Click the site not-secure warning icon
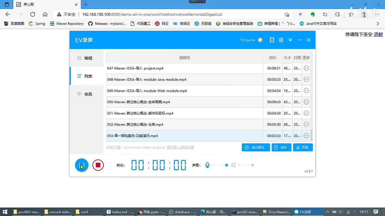Viewport: 385px width, 216px height. coord(59,14)
